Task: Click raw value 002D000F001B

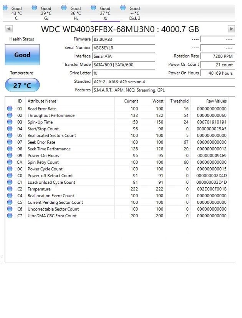Action: tap(212, 189)
